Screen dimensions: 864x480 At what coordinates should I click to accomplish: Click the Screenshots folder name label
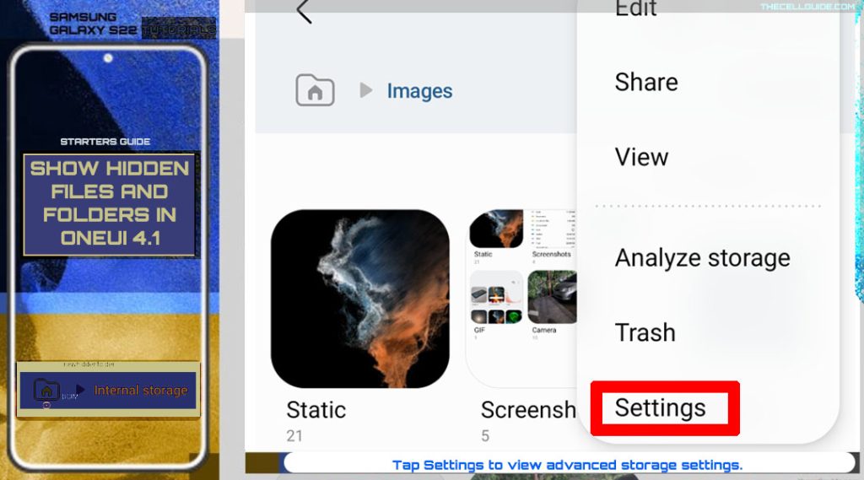tap(528, 410)
